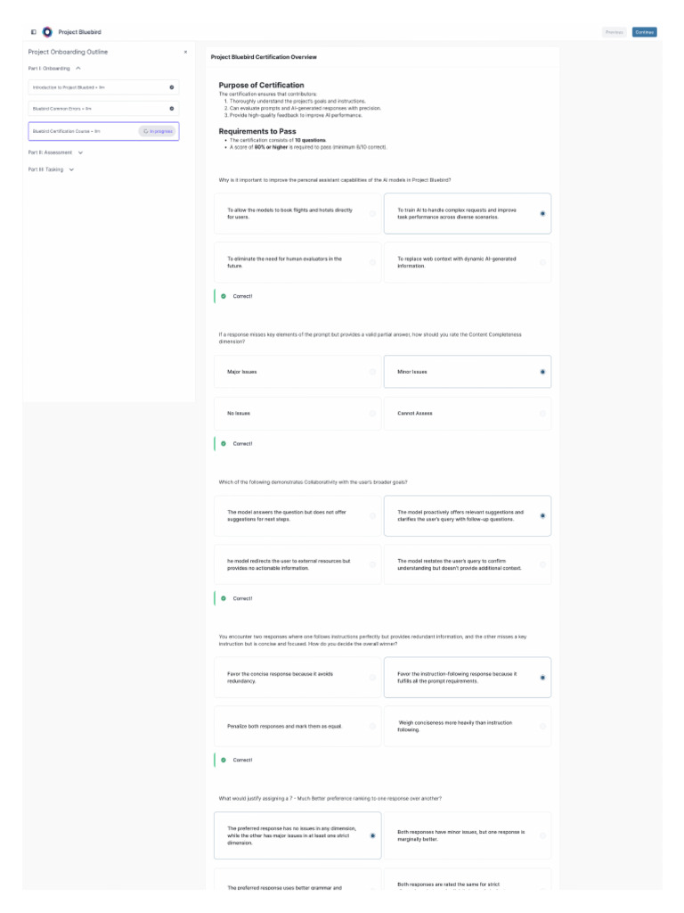This screenshot has height=913, width=684.
Task: Select 'model restates the user's query' option
Action: tap(468, 564)
